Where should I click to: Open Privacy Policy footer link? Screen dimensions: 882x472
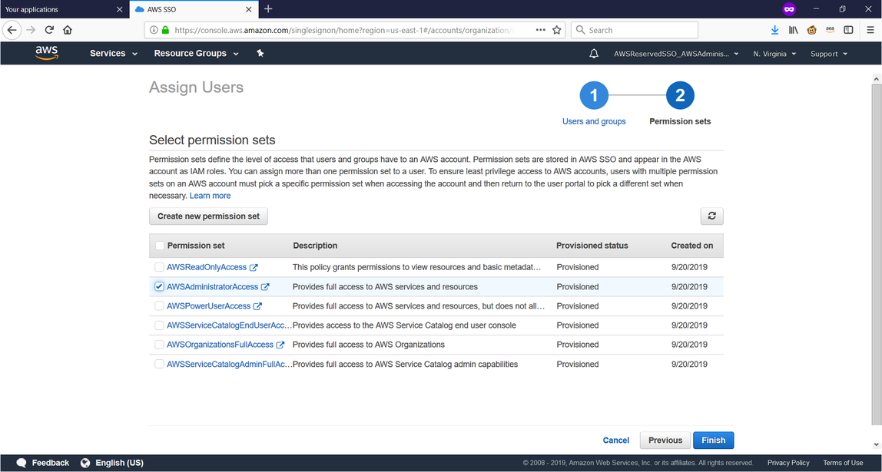788,463
